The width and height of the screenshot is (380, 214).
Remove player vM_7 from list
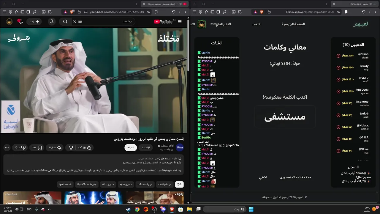[338, 79]
